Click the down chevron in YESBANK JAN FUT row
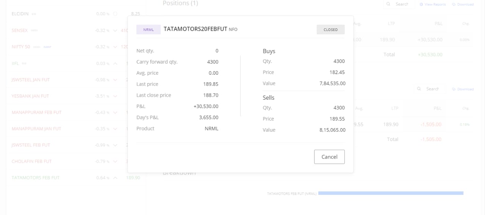 (x=115, y=96)
